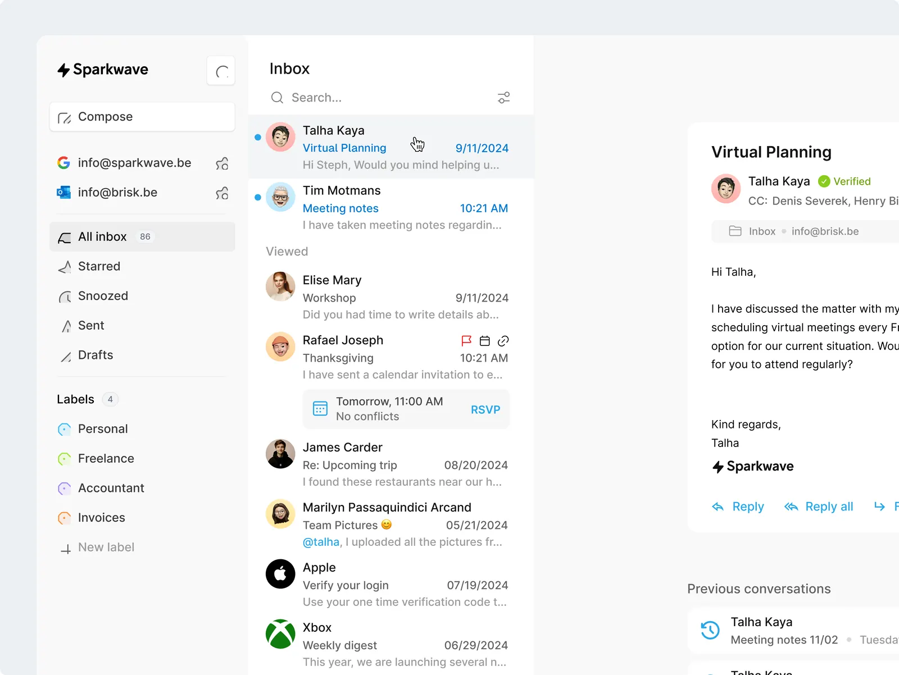Open Talha Kaya Virtual Planning email
The width and height of the screenshot is (899, 675).
click(x=391, y=147)
